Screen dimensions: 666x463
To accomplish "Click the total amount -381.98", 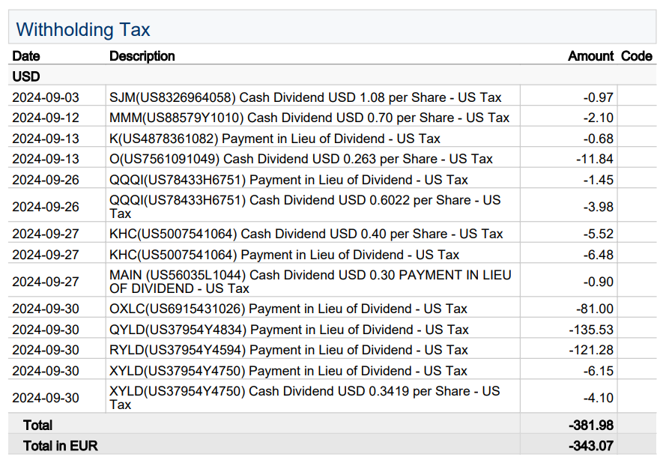I will pos(590,425).
